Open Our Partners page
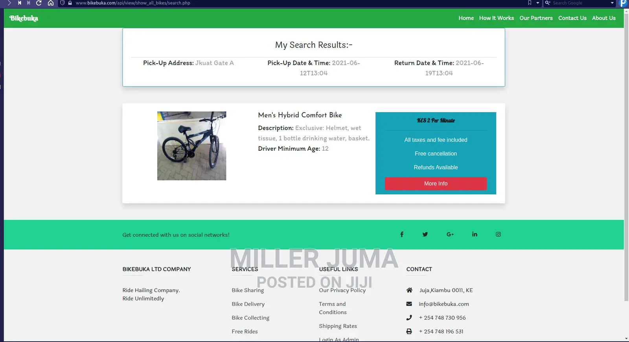Viewport: 629px width, 342px height. 536,18
